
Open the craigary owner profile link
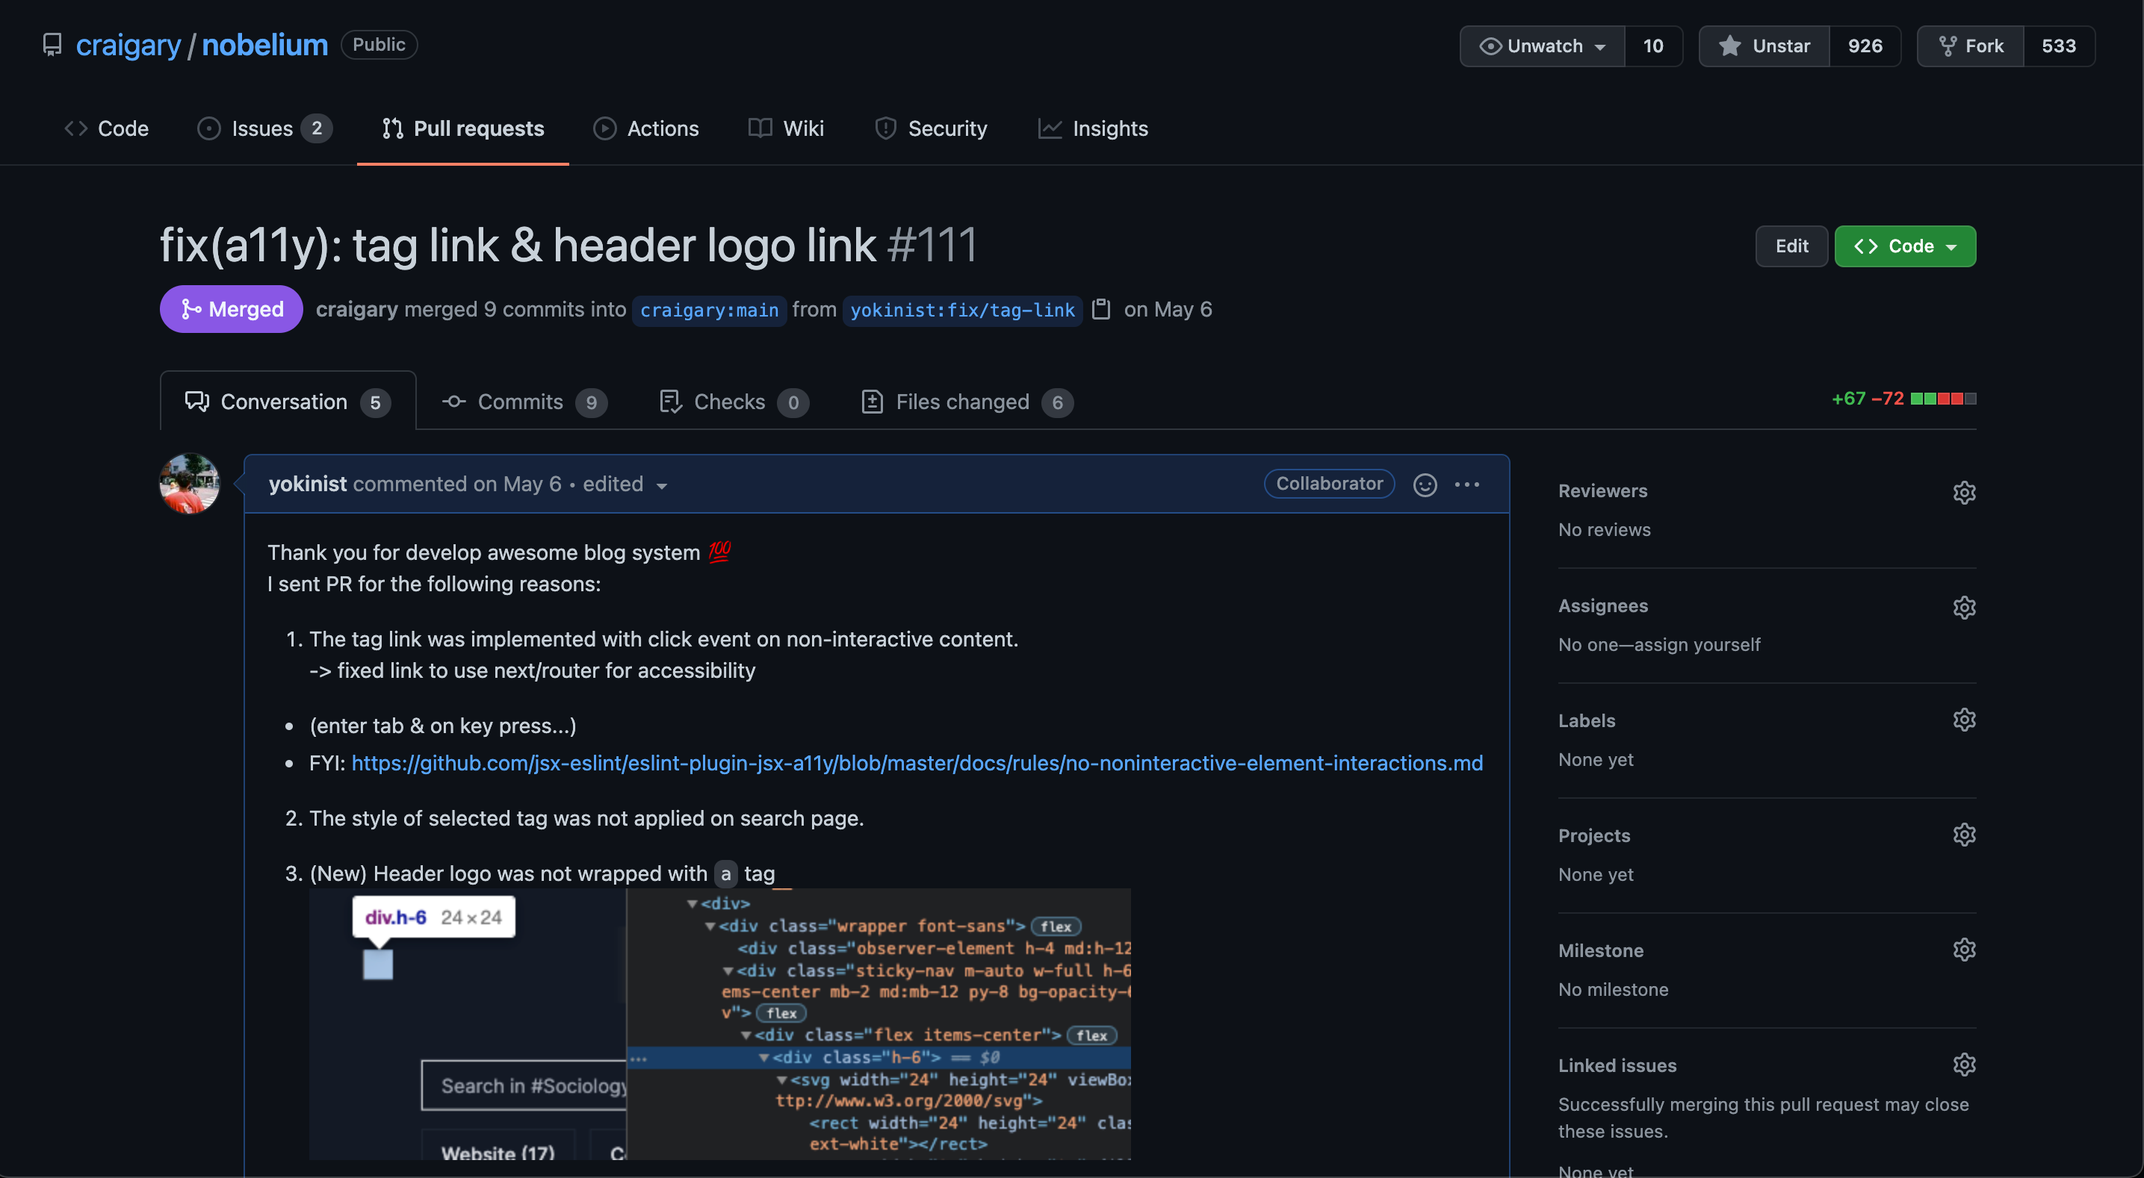[x=128, y=45]
